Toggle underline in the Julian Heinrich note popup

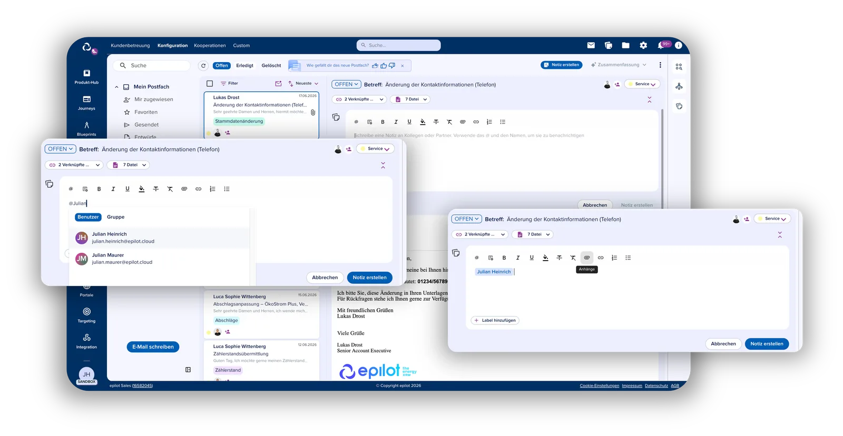[532, 257]
